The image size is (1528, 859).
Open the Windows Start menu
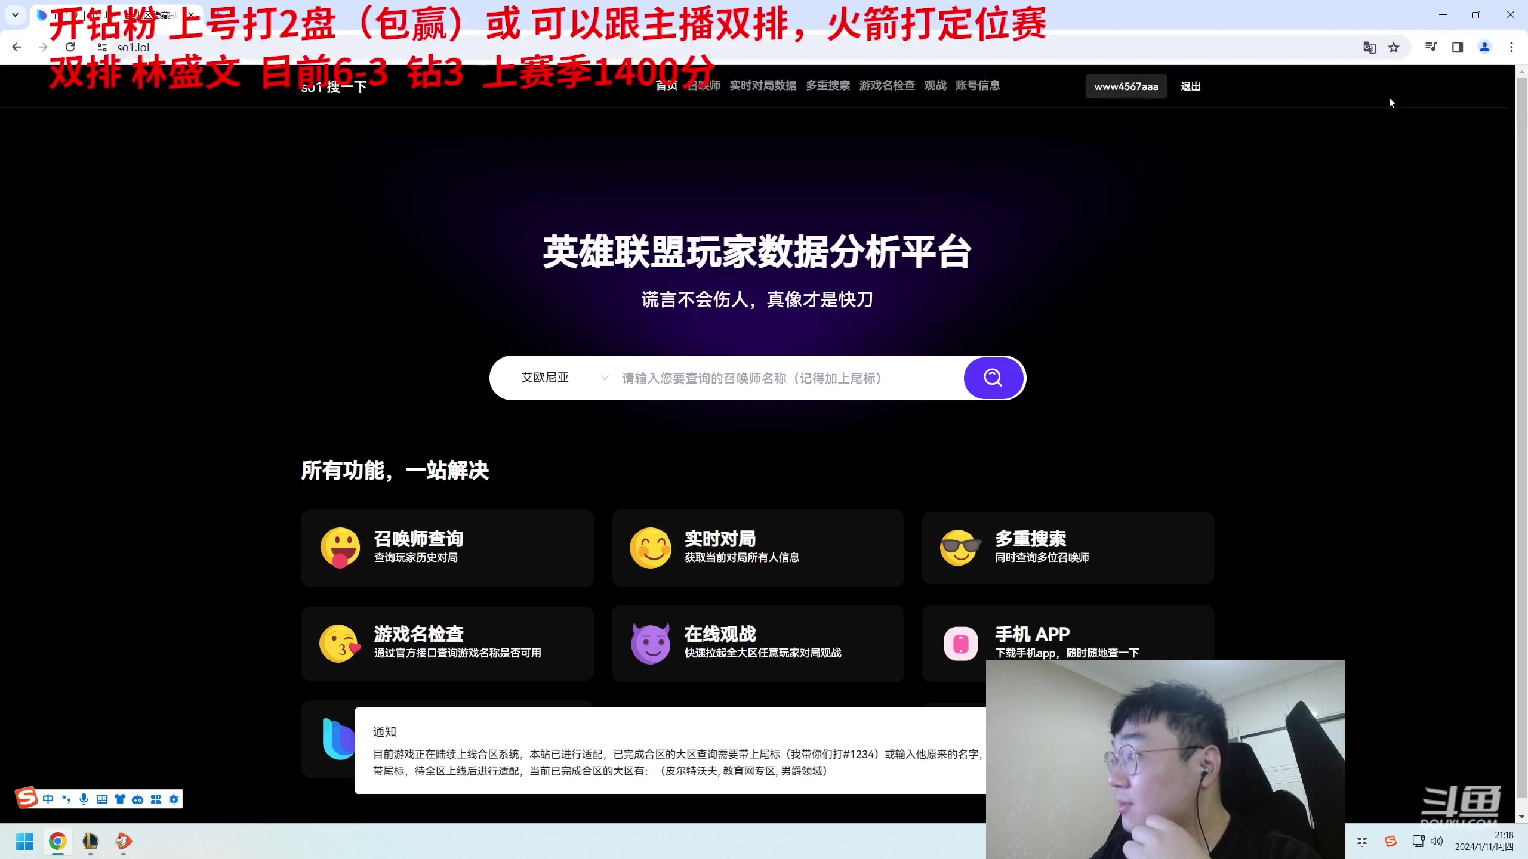(24, 842)
